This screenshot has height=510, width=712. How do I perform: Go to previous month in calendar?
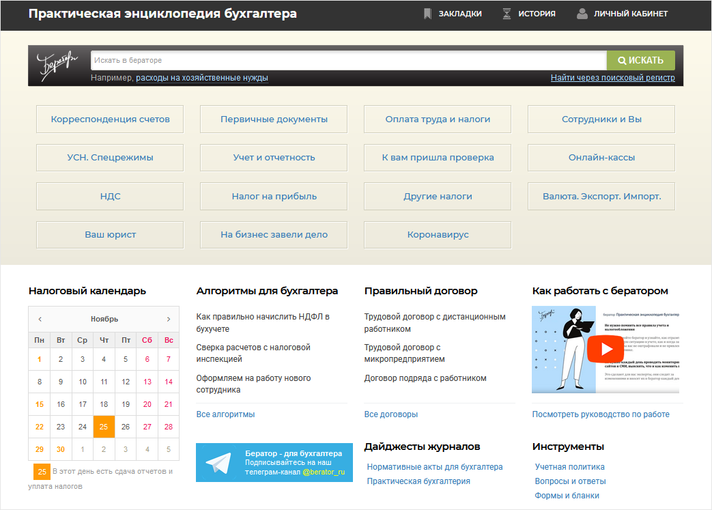40,320
